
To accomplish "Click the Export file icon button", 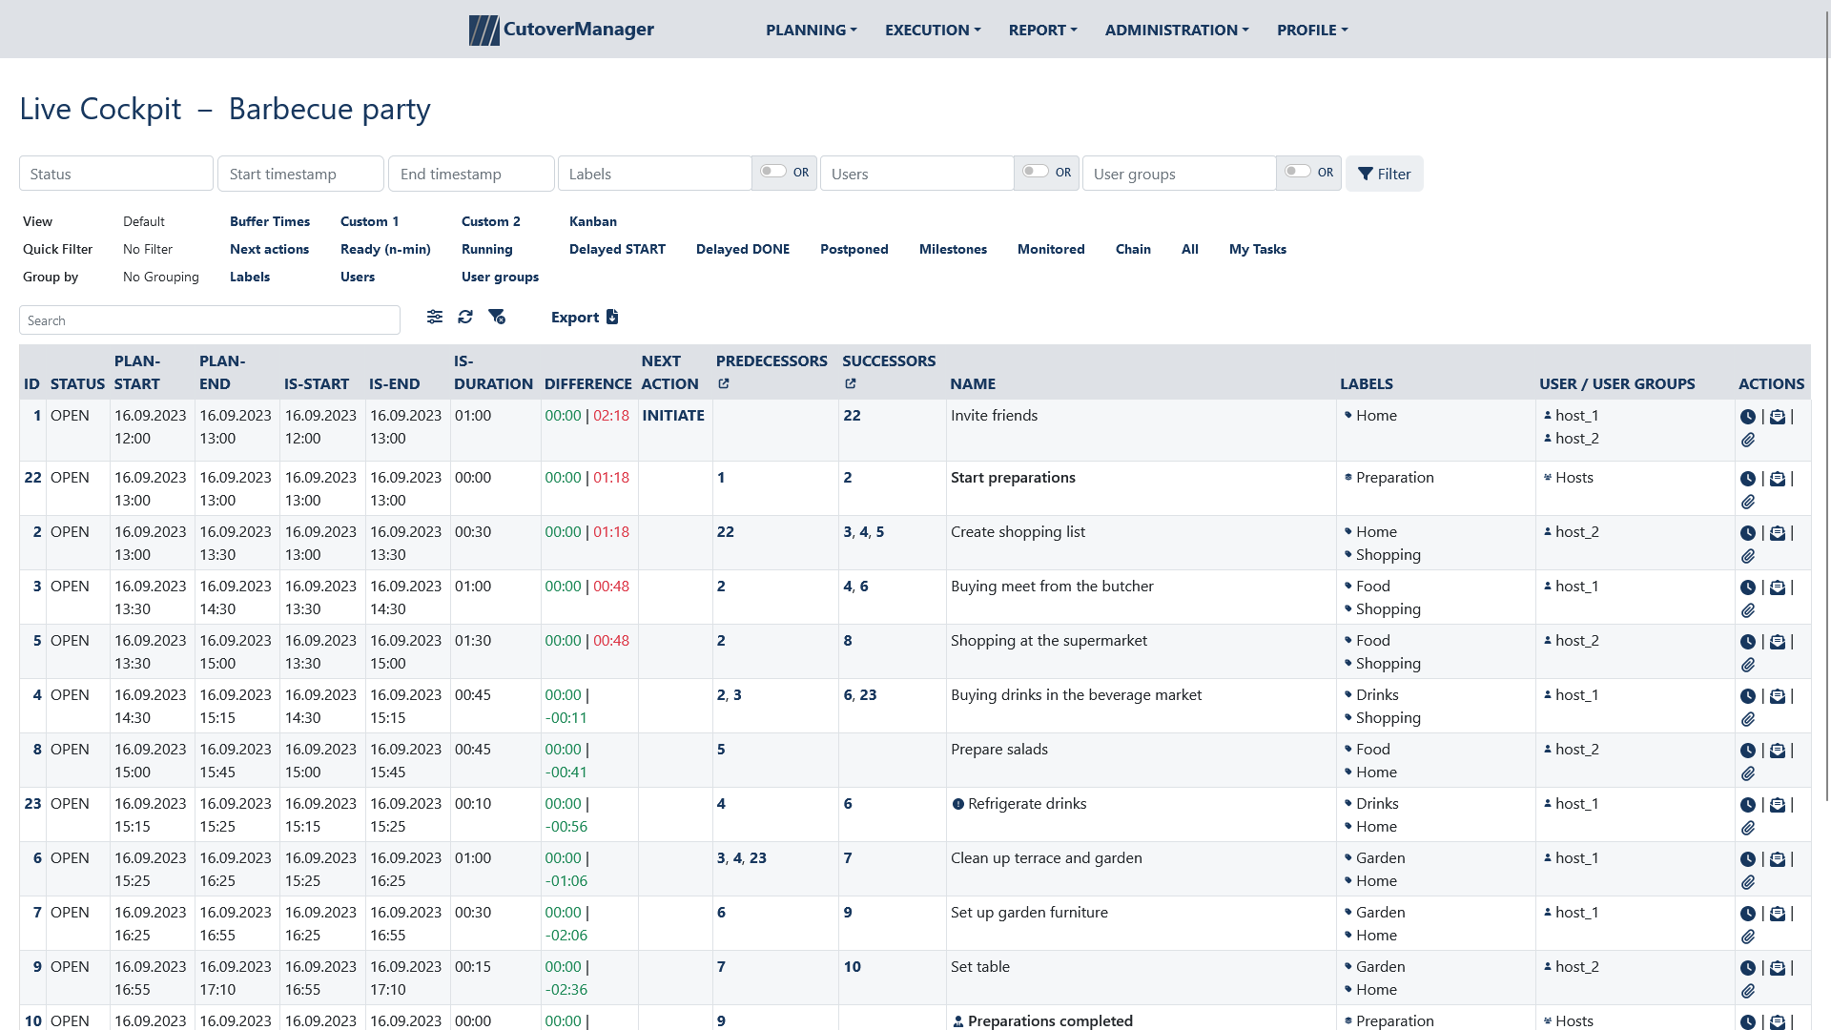I will (x=612, y=317).
